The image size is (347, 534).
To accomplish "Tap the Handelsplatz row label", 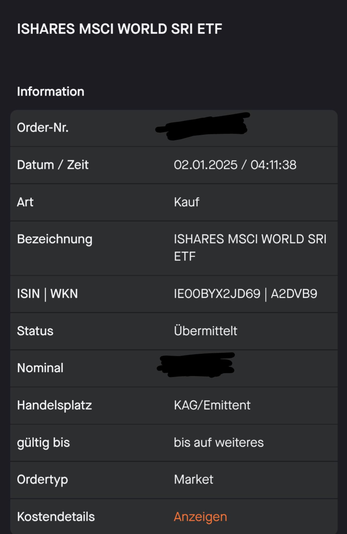I will tap(54, 405).
